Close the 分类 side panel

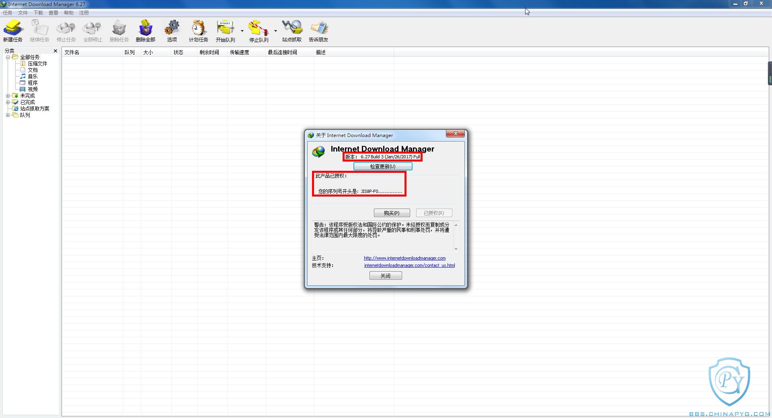pos(55,51)
